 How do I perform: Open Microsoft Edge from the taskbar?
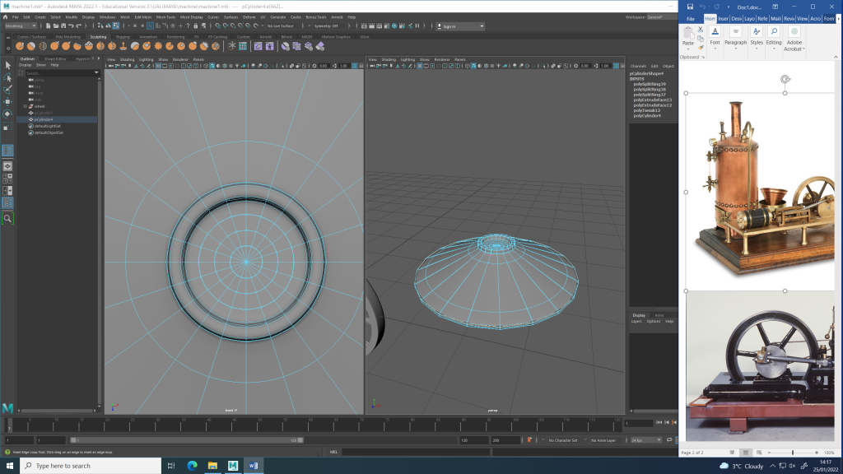192,466
